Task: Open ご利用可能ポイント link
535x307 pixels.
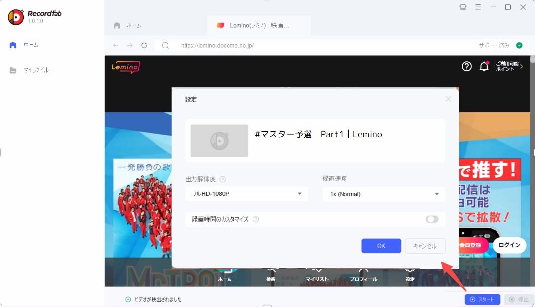Action: coord(509,66)
